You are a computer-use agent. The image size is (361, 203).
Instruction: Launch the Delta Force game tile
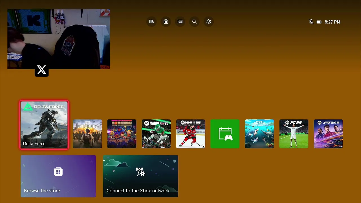coord(44,125)
